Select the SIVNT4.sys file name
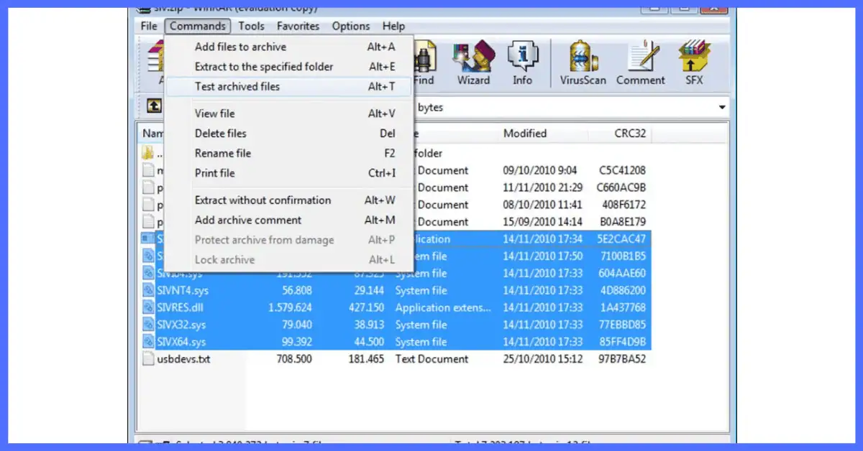 pyautogui.click(x=183, y=291)
